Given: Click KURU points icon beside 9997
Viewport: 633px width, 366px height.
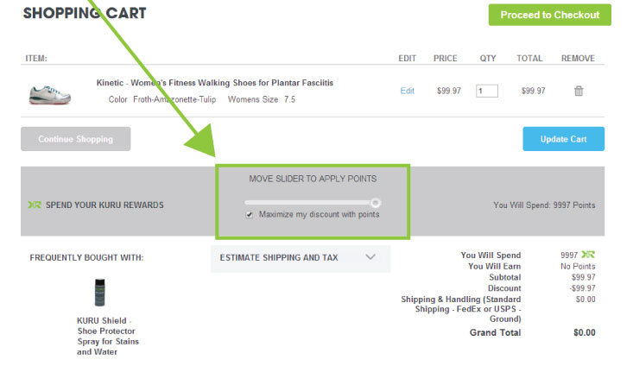Looking at the screenshot, I should coord(588,255).
